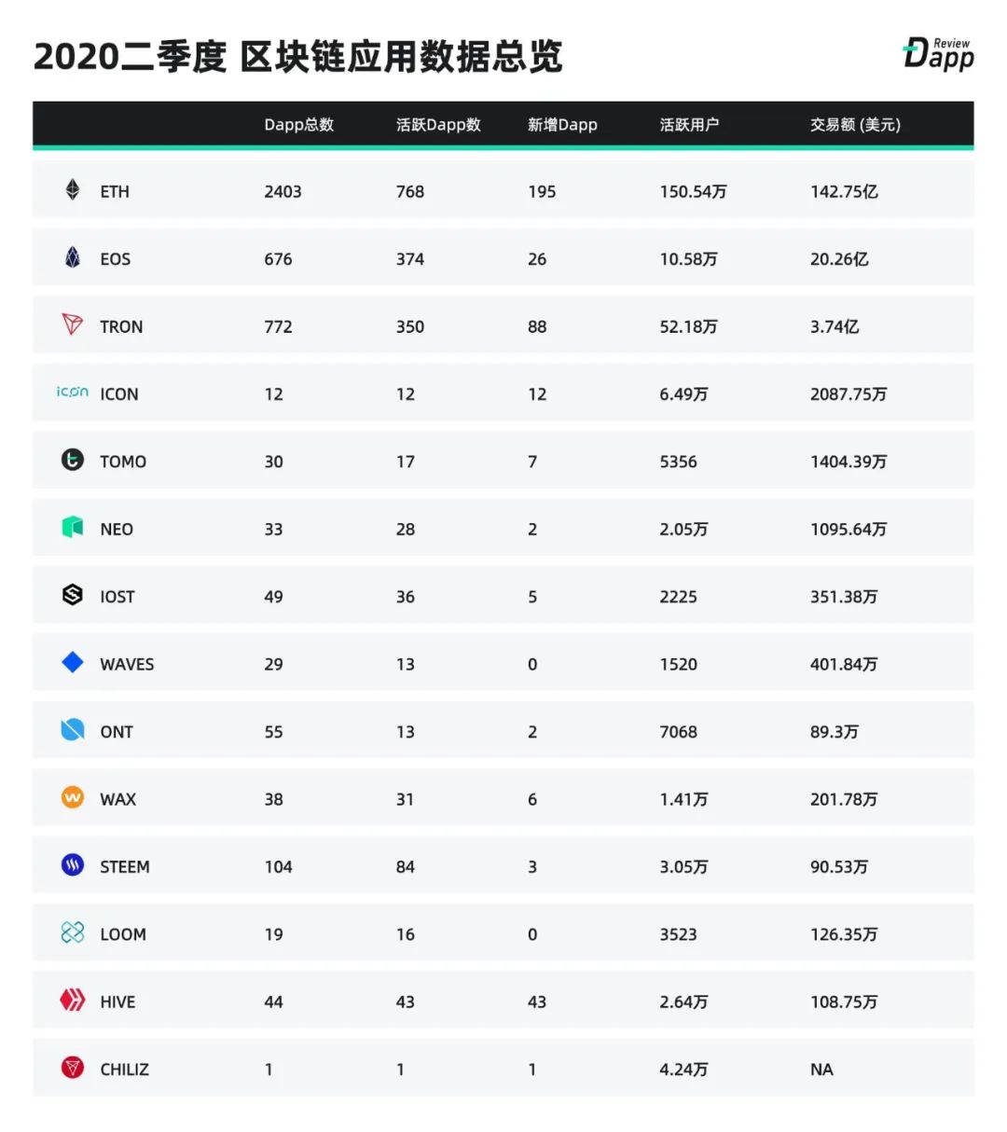
Task: Click the red HIVE logo icon
Action: (x=73, y=1001)
